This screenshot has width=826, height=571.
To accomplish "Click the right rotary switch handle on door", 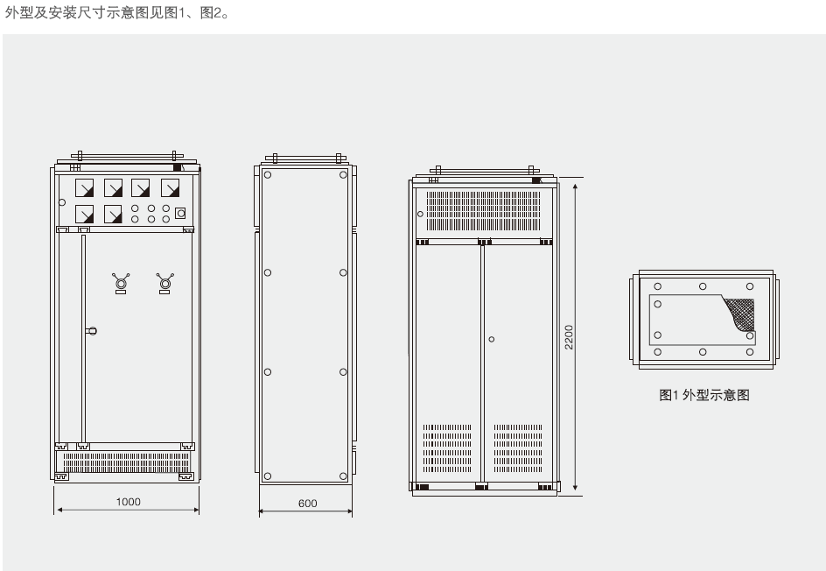I will pos(164,282).
